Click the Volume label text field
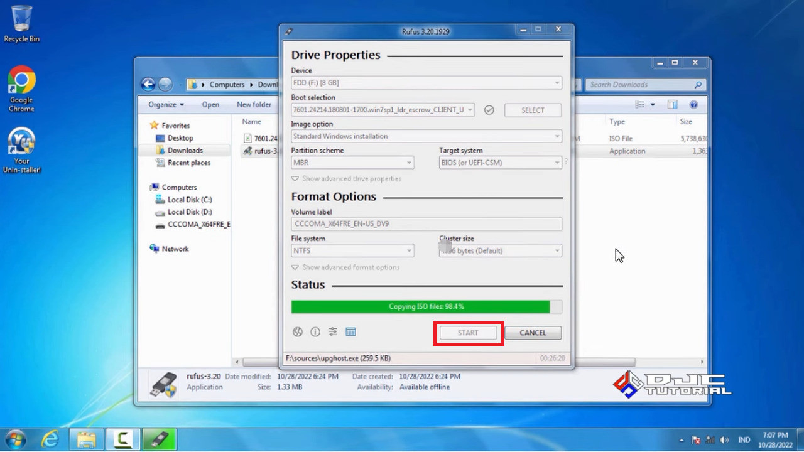 click(426, 224)
